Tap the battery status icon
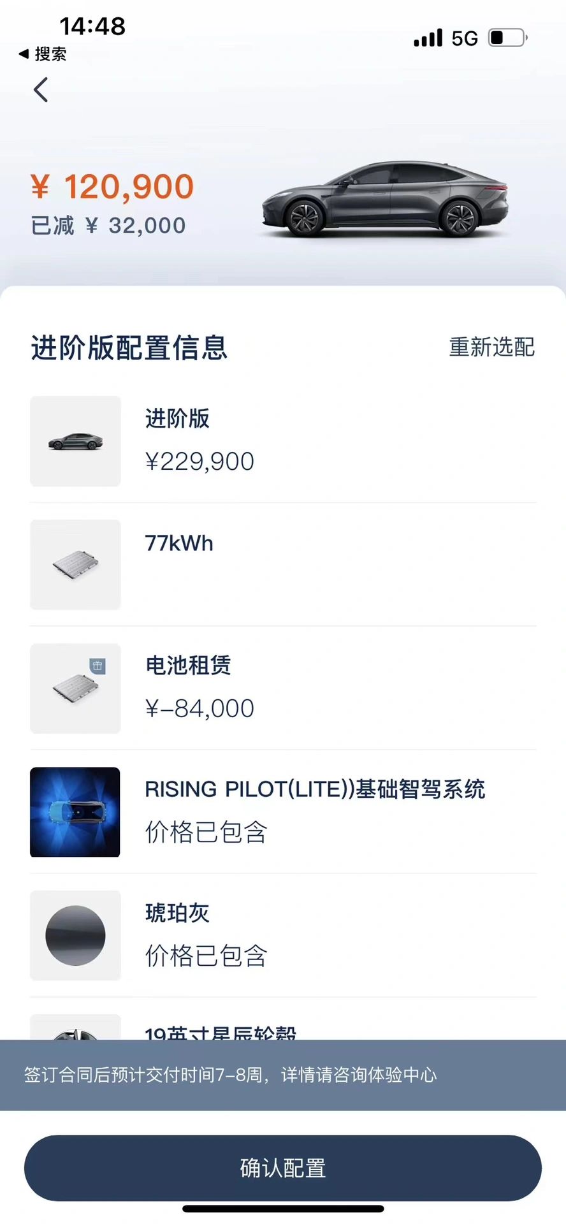 click(507, 38)
